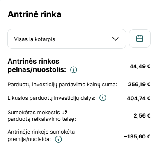
Task: Select the 404,74 € remaining parts value
Action: pyautogui.click(x=138, y=98)
